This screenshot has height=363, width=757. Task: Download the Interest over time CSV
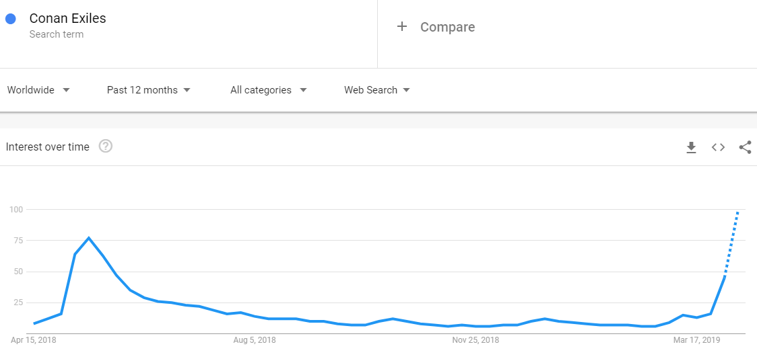(x=692, y=147)
